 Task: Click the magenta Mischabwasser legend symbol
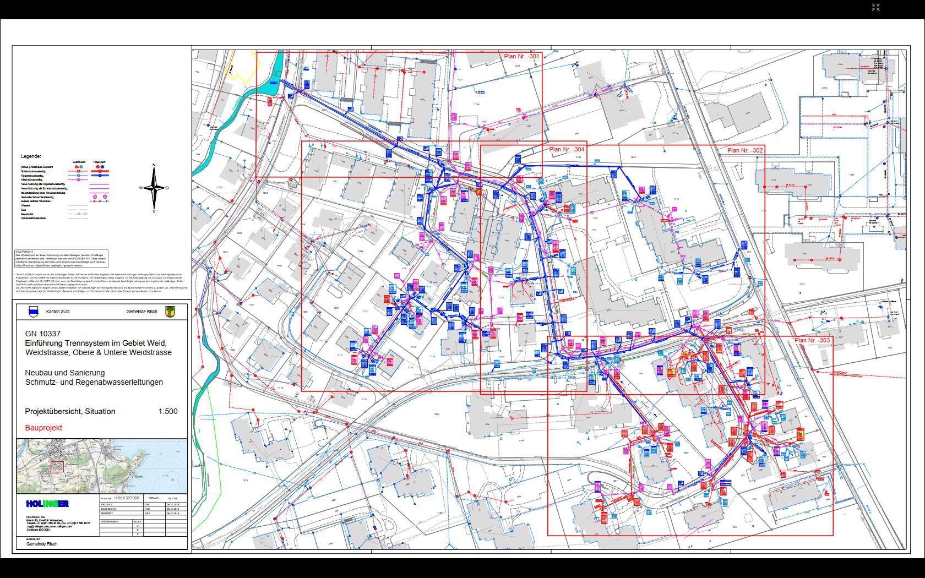tap(79, 180)
